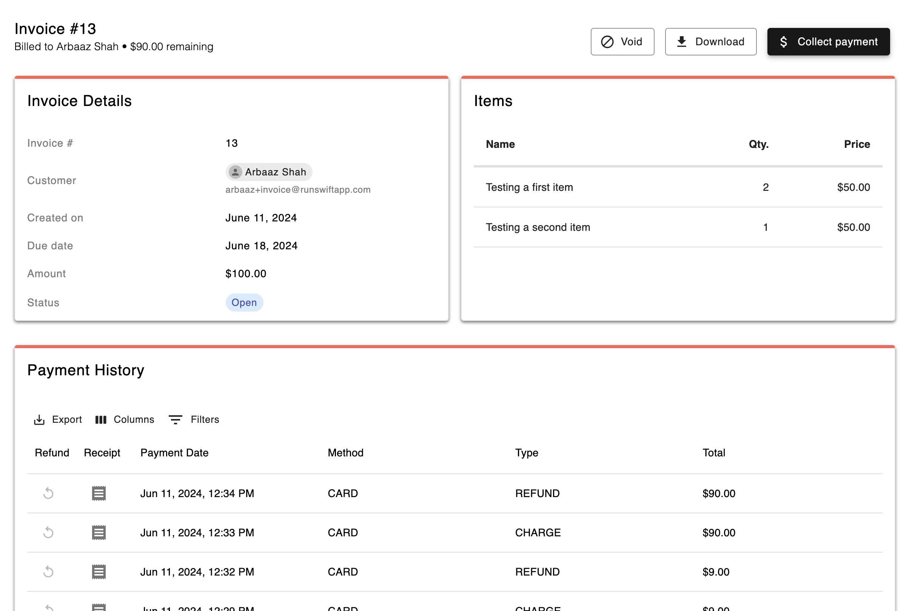Open the Columns selector
This screenshot has width=912, height=611.
tap(125, 419)
